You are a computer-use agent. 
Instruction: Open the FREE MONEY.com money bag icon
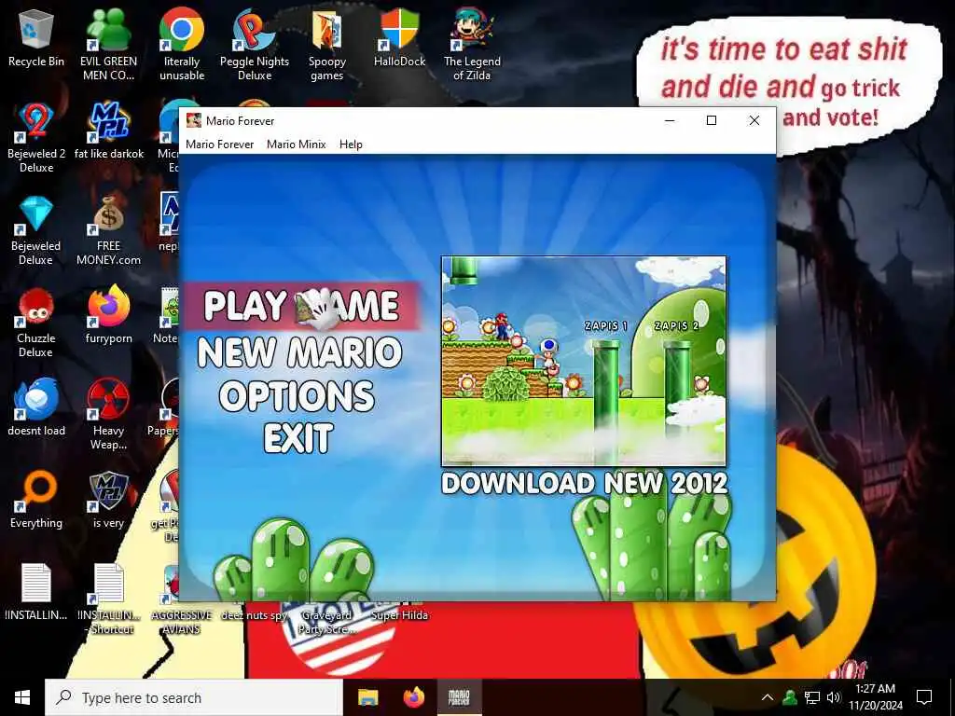coord(108,229)
